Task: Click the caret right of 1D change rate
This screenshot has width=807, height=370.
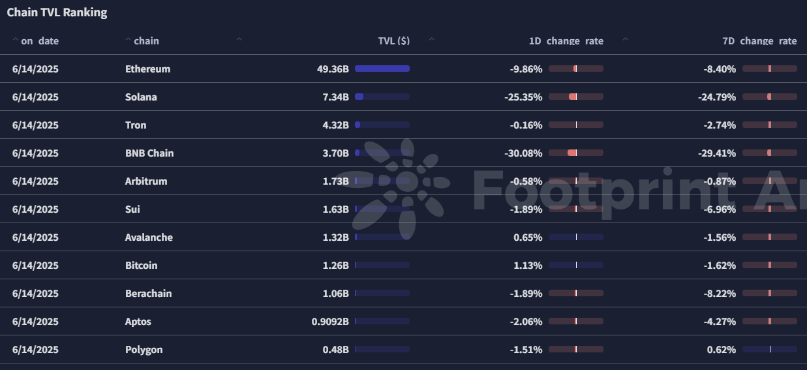Action: [626, 40]
